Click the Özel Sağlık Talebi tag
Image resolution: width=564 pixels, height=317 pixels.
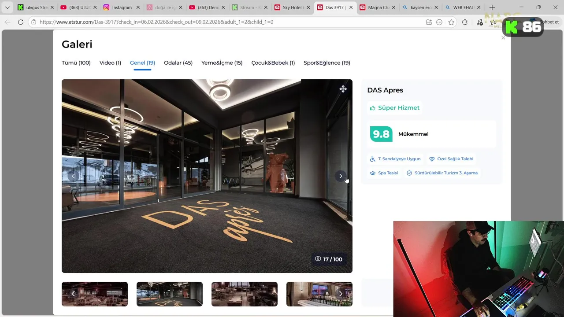[451, 159]
